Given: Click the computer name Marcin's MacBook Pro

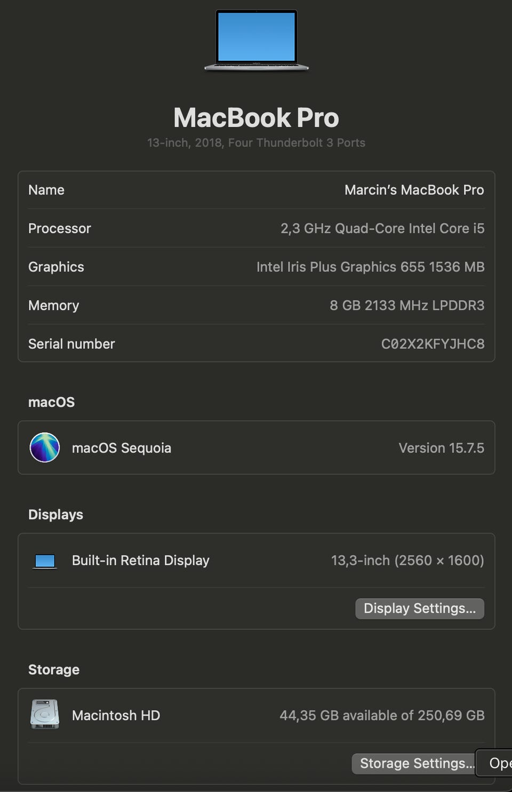Looking at the screenshot, I should [414, 190].
